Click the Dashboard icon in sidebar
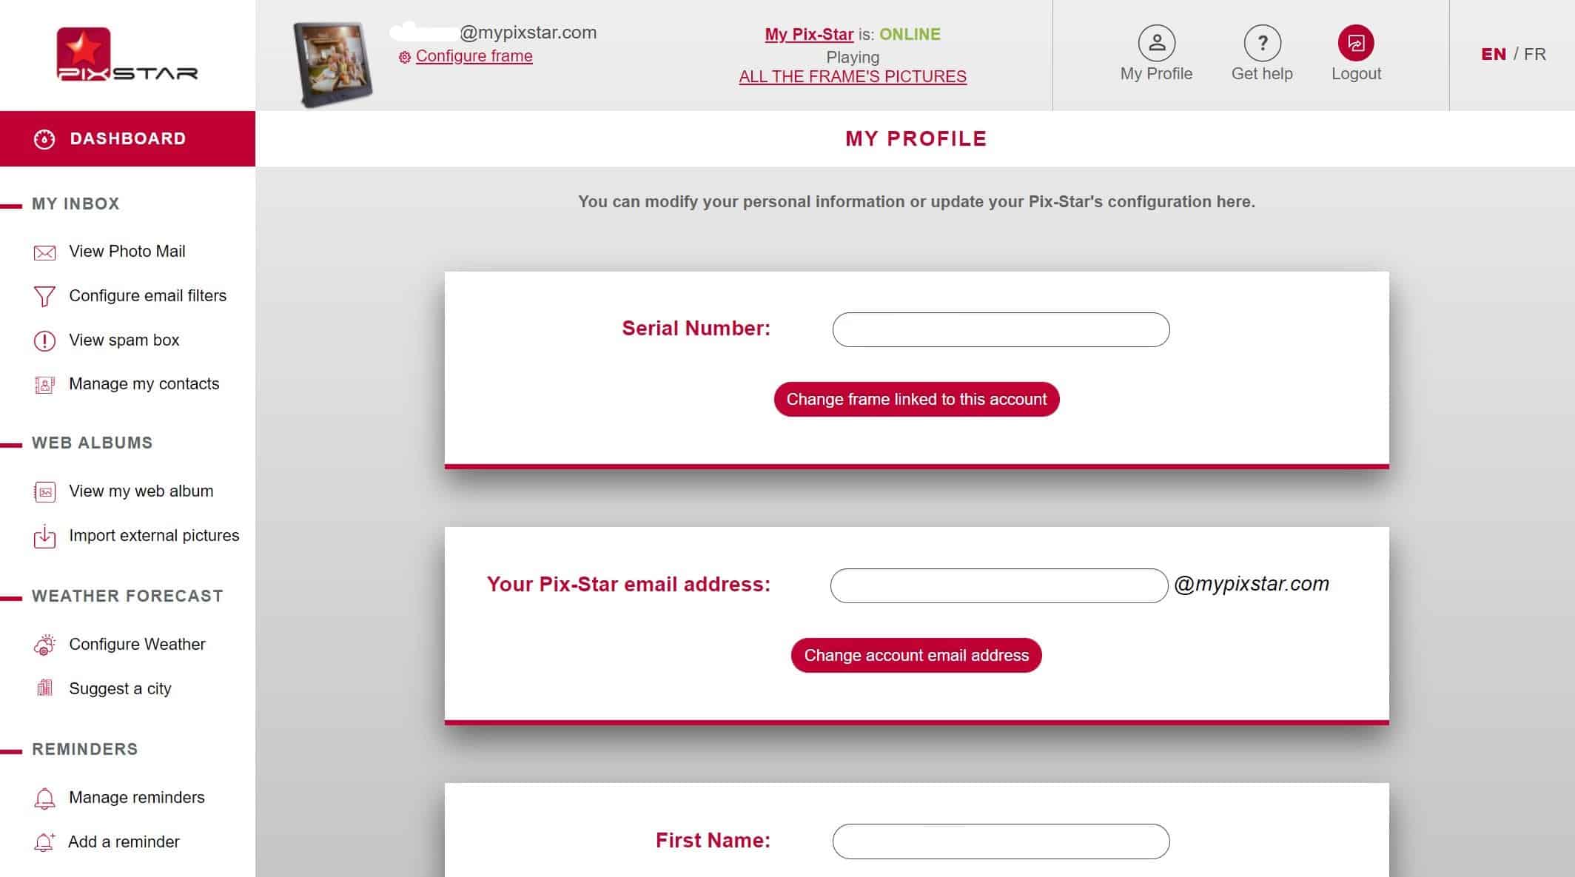The image size is (1575, 877). (x=43, y=138)
